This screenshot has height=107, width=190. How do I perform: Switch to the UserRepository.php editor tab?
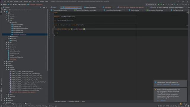177,10
